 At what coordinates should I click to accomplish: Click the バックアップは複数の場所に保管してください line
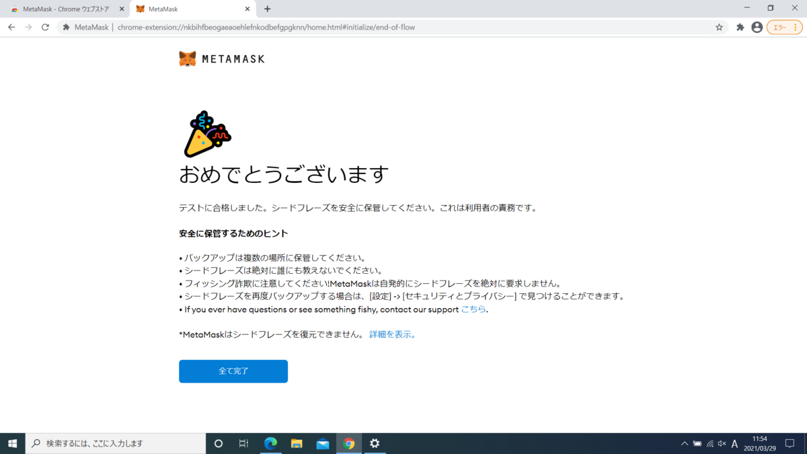pos(272,258)
